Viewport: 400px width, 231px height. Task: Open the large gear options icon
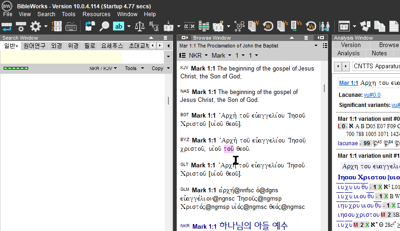coord(36,26)
